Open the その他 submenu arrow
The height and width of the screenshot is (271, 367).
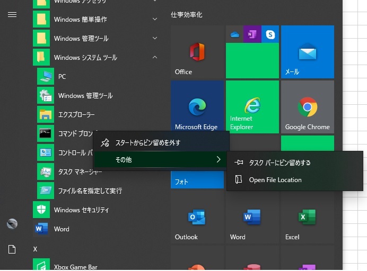(218, 159)
